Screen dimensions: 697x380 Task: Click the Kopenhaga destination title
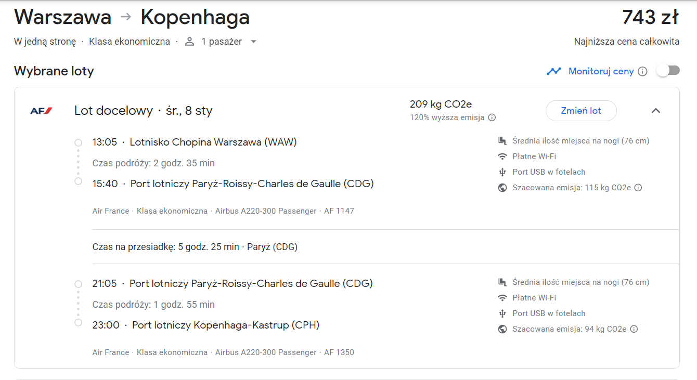[195, 17]
